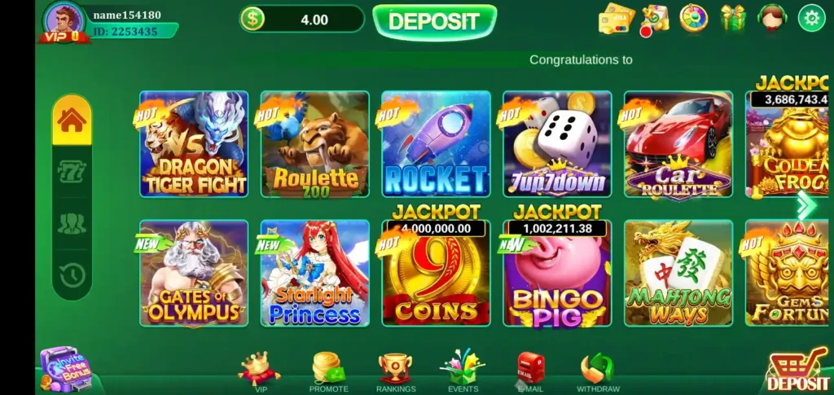Open the gift box rewards icon
The image size is (834, 395).
[x=733, y=18]
